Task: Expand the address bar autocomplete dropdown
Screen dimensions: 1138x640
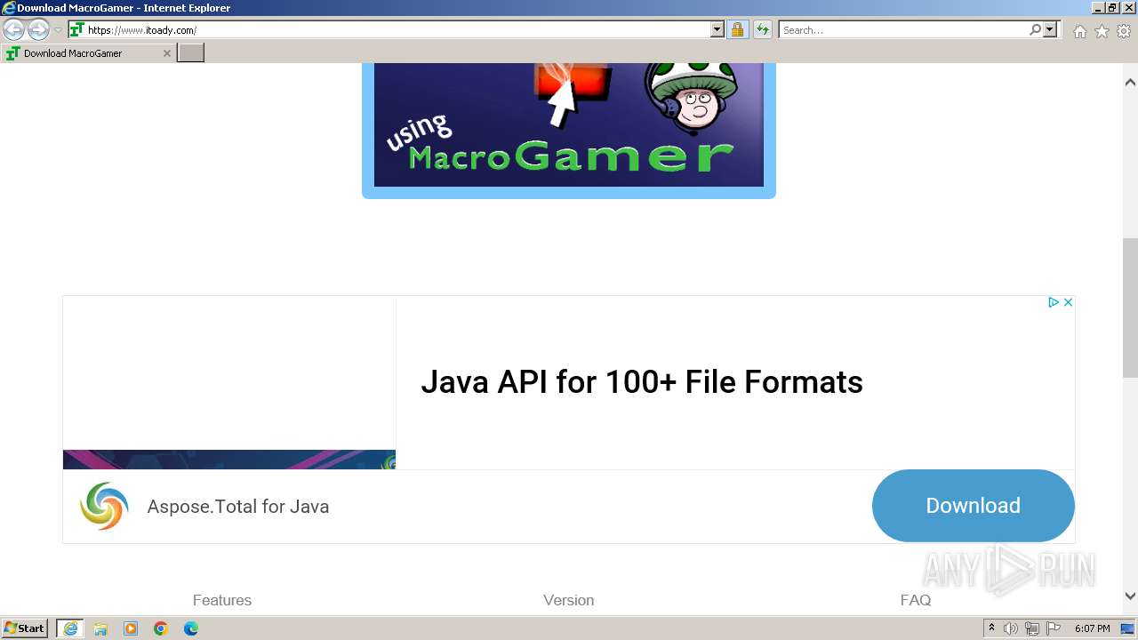Action: click(717, 30)
